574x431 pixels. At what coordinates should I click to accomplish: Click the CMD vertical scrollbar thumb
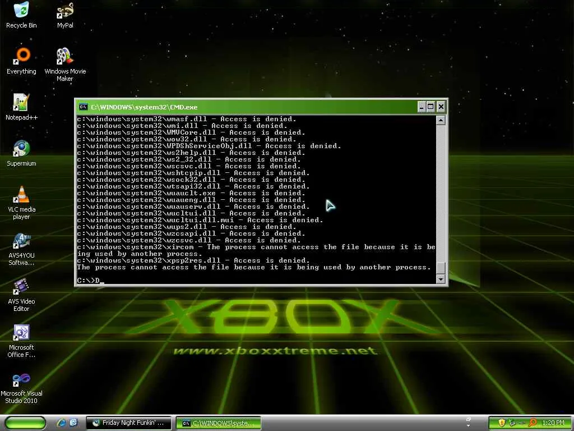[441, 268]
